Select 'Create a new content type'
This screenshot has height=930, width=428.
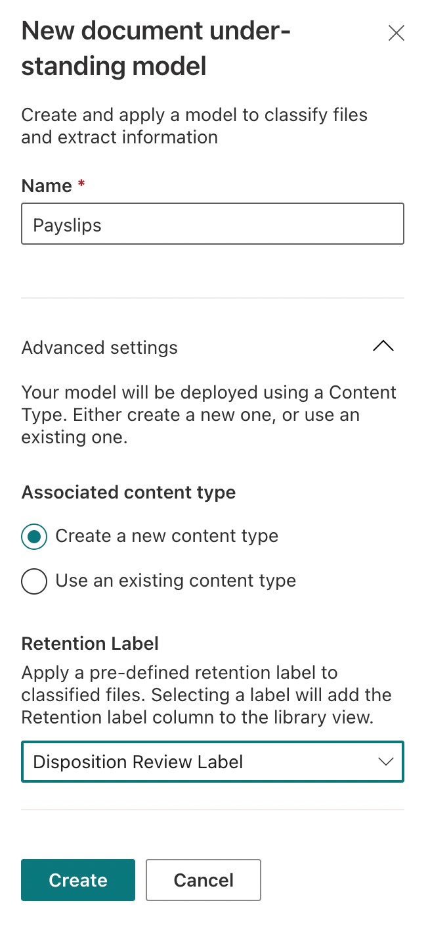(x=34, y=536)
